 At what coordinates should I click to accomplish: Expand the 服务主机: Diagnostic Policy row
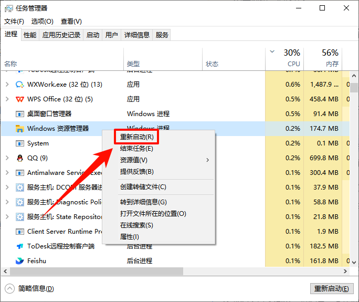[7, 202]
